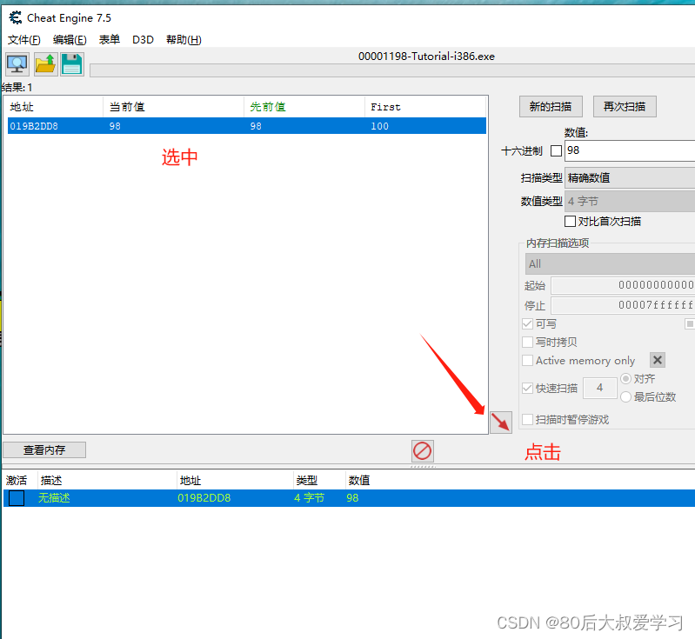Click 4 字节 type in address list row
The image size is (695, 639).
(x=309, y=498)
